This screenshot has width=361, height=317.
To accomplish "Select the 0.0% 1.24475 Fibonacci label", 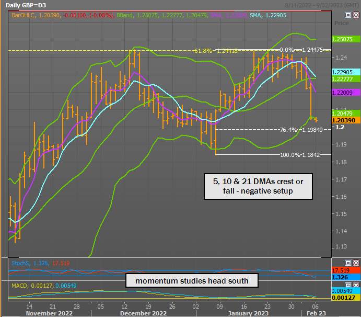I will [301, 50].
